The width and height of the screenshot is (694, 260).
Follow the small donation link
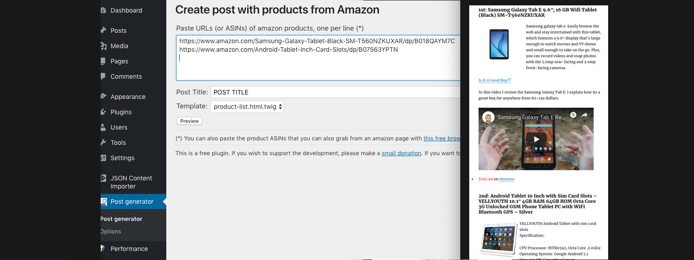click(401, 153)
